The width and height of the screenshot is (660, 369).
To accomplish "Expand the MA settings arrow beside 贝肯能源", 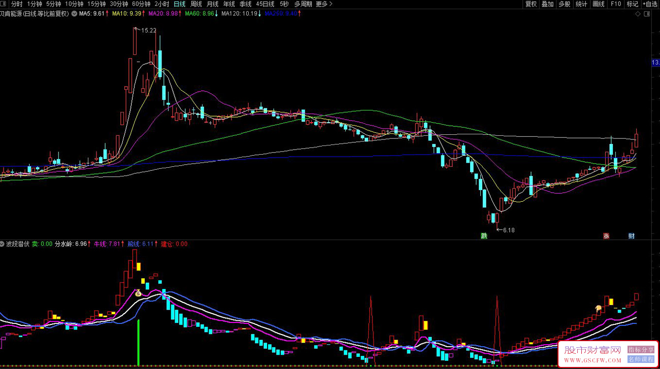I will [74, 14].
